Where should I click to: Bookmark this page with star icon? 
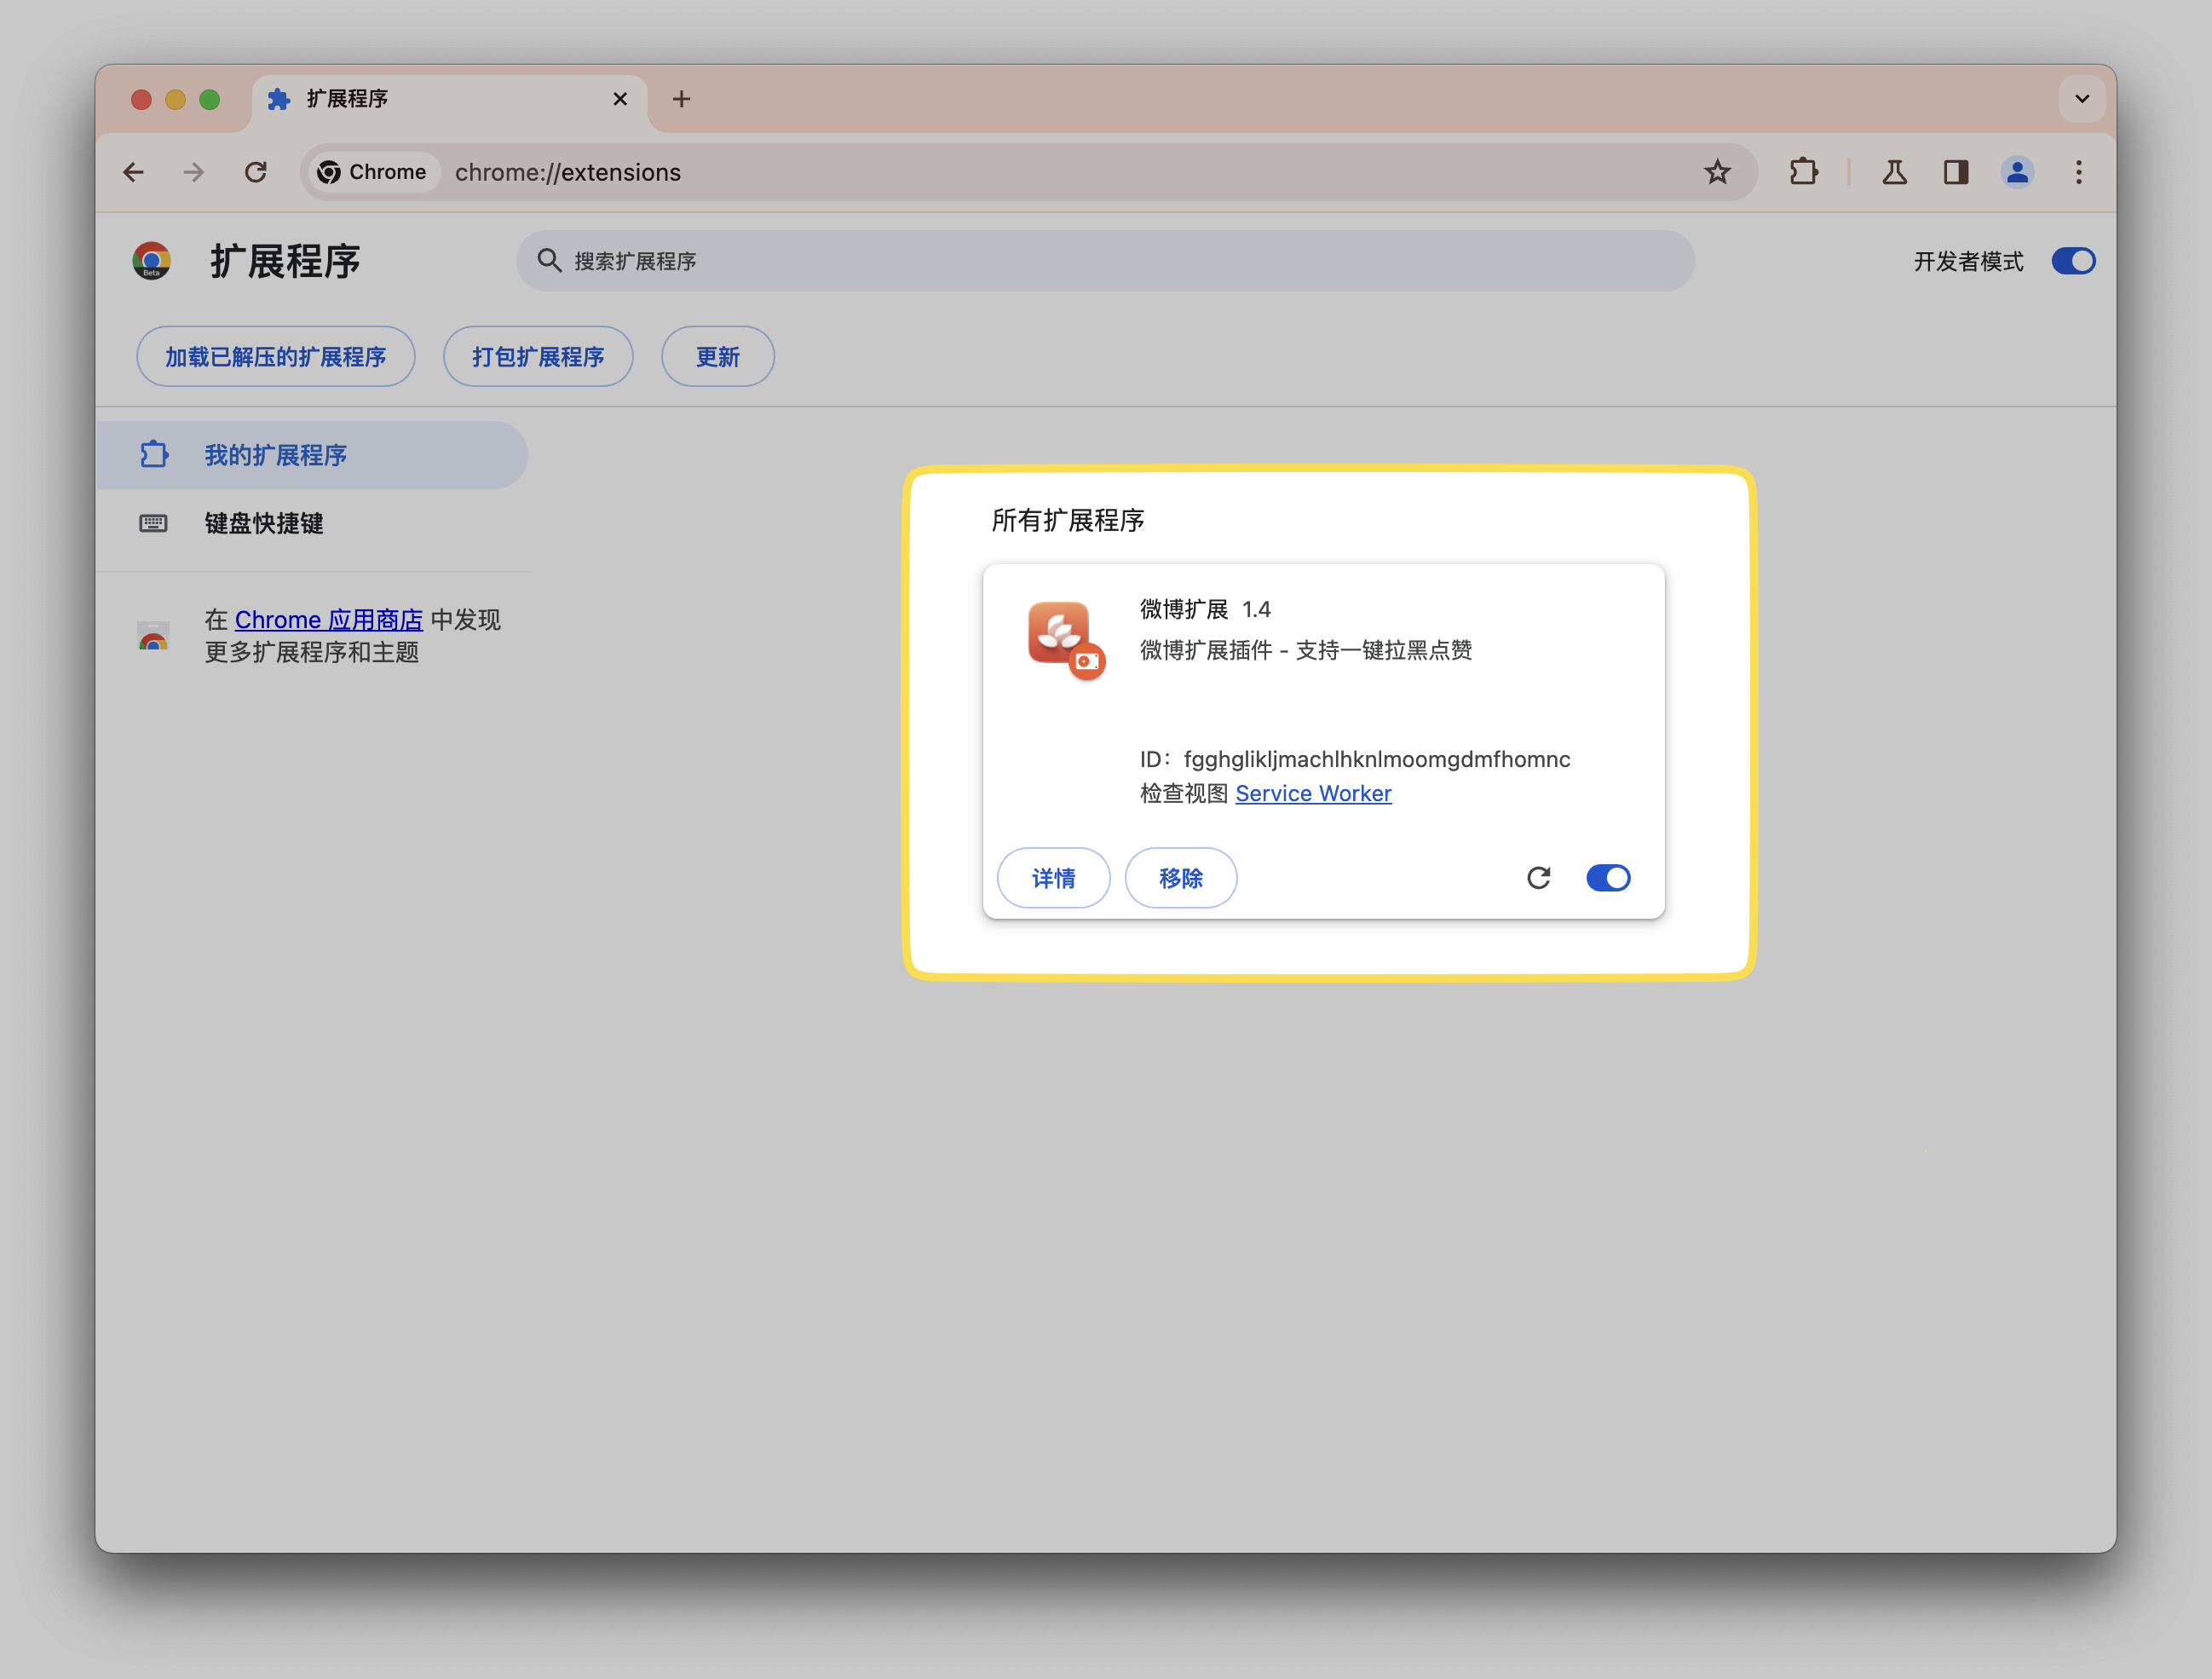(x=1717, y=172)
